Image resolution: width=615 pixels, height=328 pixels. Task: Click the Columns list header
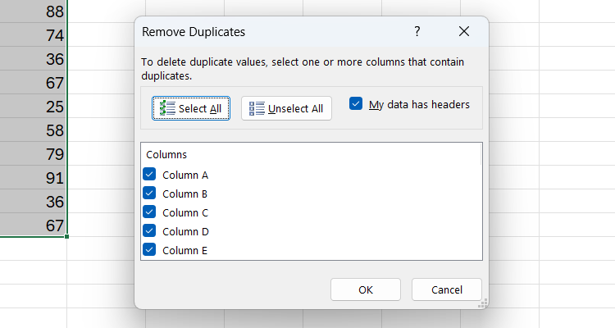point(166,154)
